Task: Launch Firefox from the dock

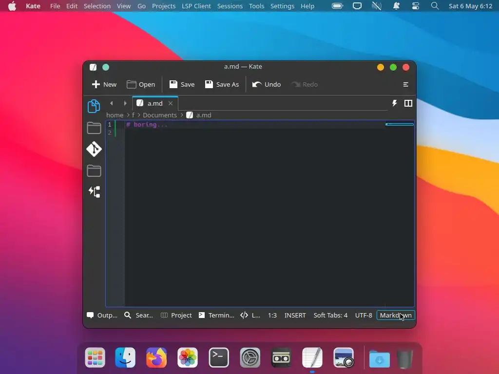Action: coord(156,357)
